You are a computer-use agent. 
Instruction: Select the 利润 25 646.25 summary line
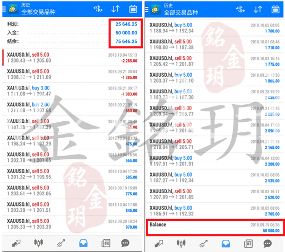[72, 24]
